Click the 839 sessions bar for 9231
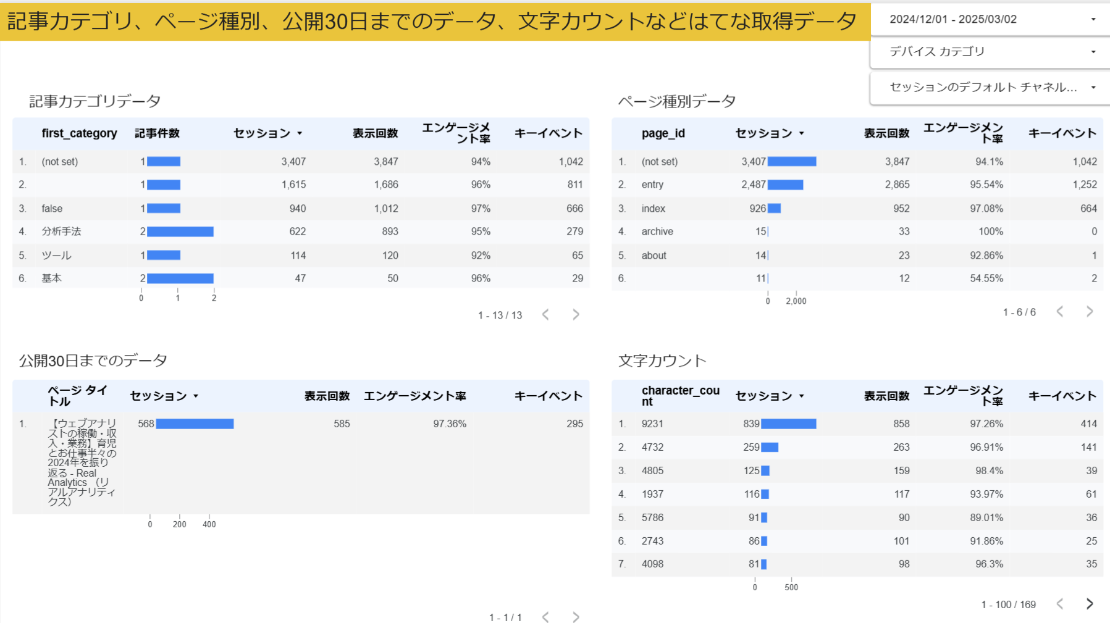The height and width of the screenshot is (623, 1110). click(789, 424)
